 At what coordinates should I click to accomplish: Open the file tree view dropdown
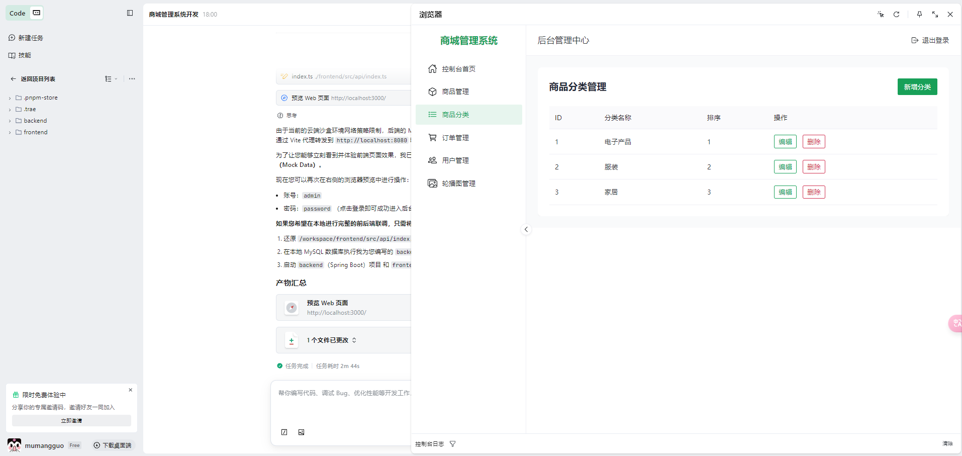111,79
